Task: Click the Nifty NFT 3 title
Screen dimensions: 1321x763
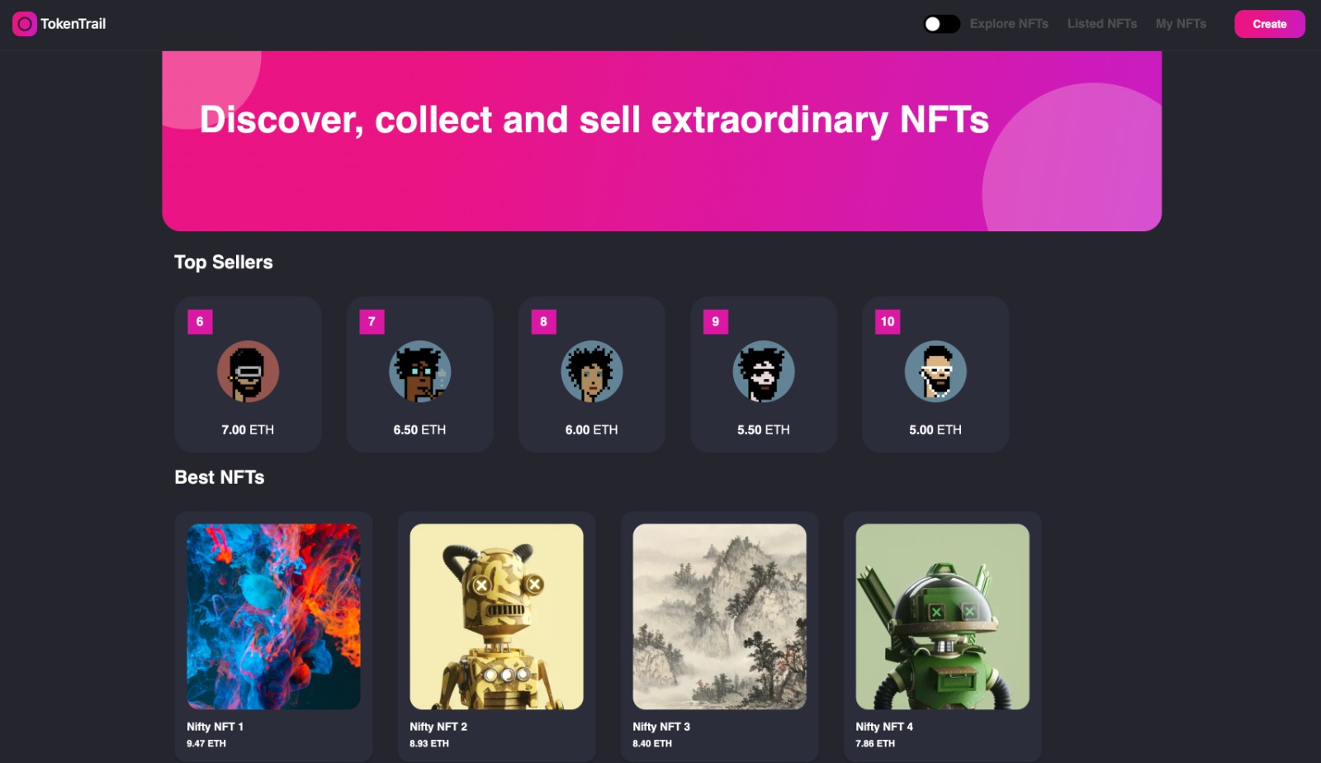Action: click(x=661, y=727)
